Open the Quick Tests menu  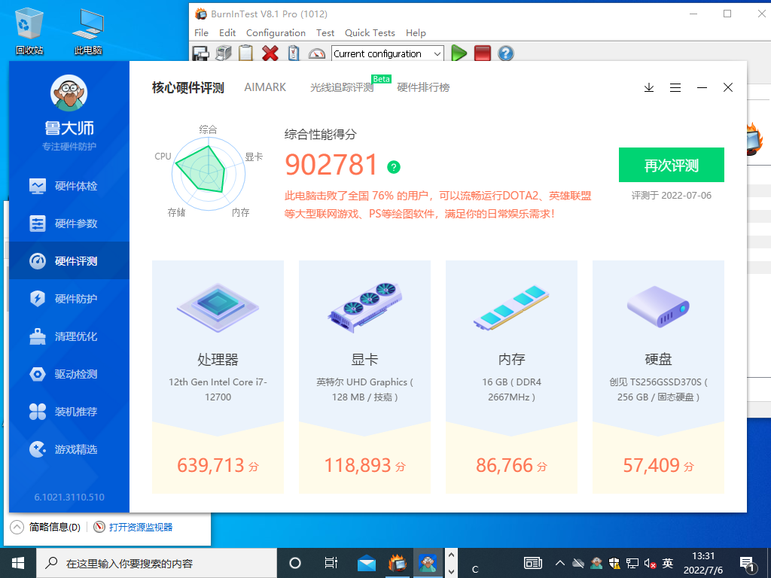370,32
